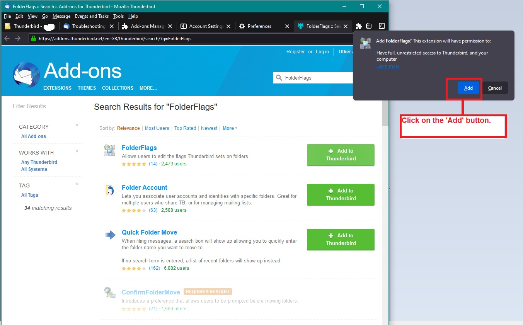Click the ConfirmFolderMove add-on icon
This screenshot has height=325, width=523.
tap(109, 293)
